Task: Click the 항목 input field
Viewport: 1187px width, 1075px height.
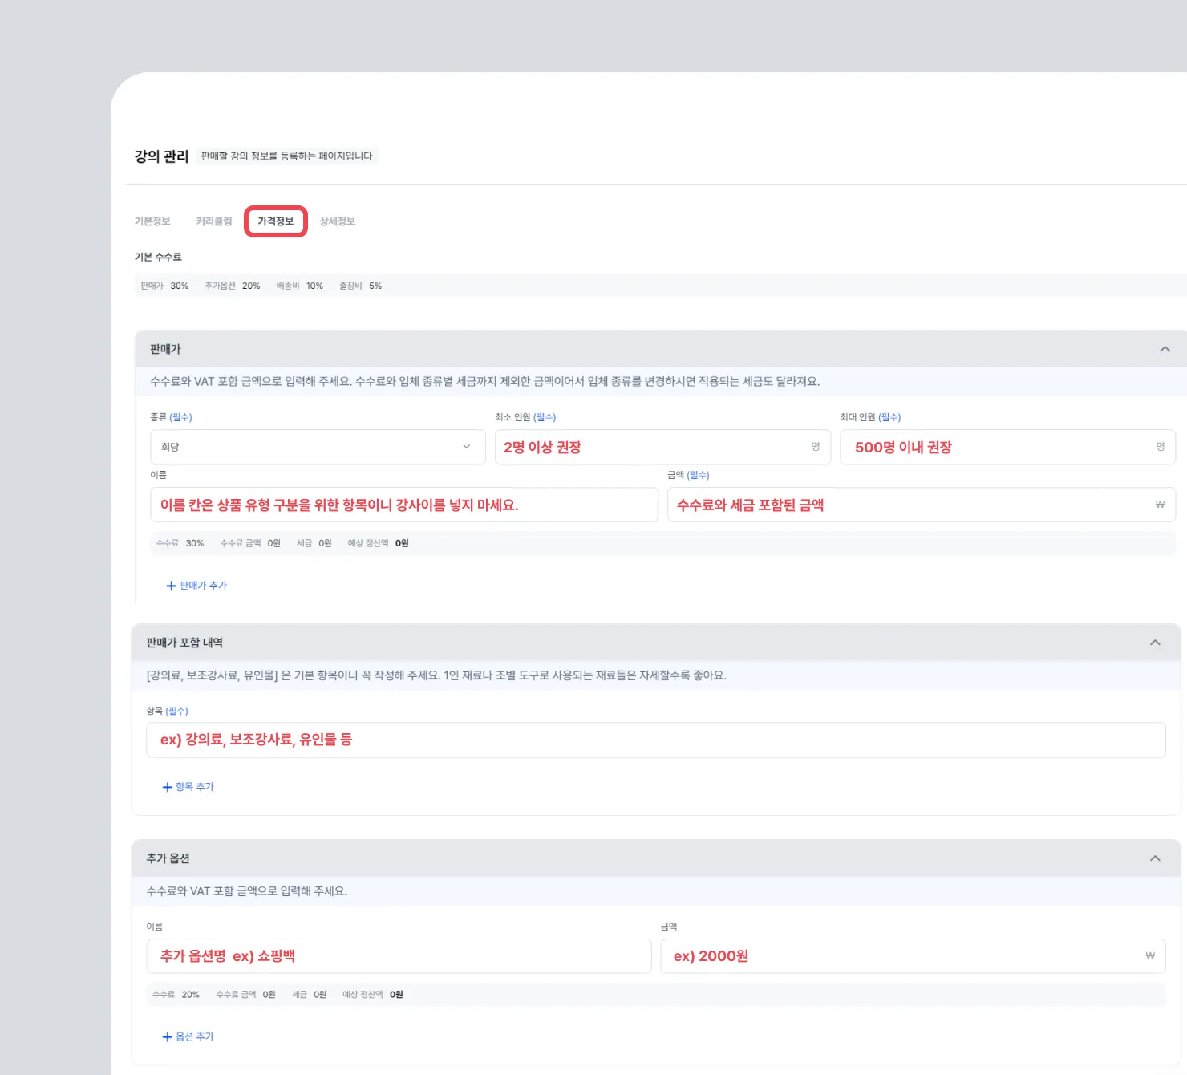Action: pyautogui.click(x=655, y=740)
